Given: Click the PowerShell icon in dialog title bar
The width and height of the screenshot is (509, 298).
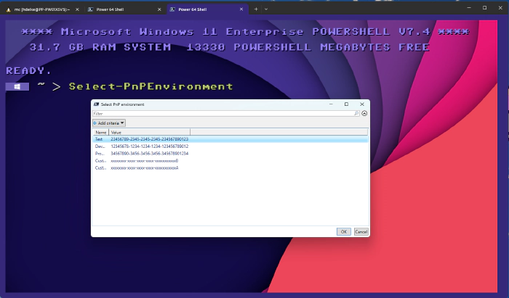Looking at the screenshot, I should point(97,104).
